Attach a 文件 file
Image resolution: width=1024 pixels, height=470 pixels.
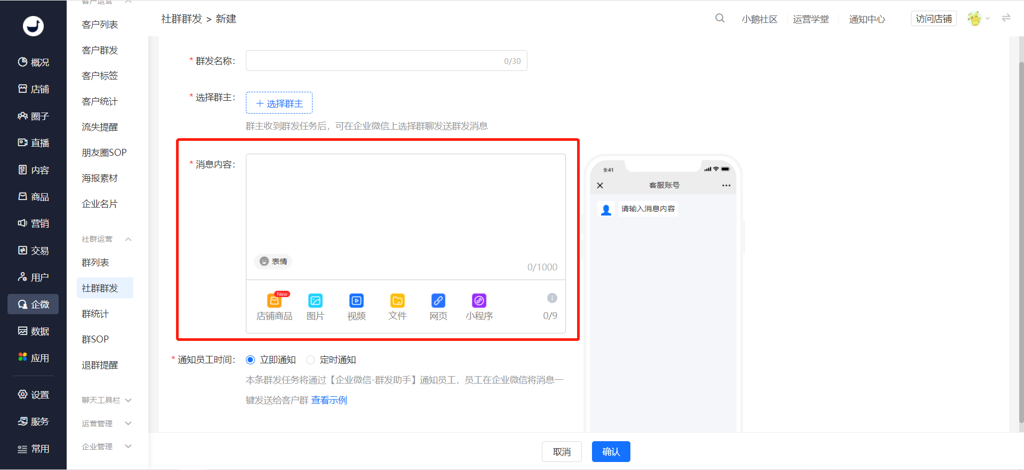397,307
